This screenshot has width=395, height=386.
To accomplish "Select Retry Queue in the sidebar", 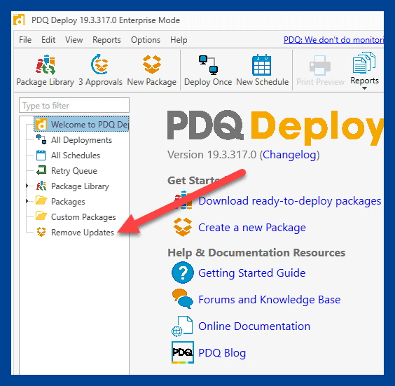I will tap(74, 171).
